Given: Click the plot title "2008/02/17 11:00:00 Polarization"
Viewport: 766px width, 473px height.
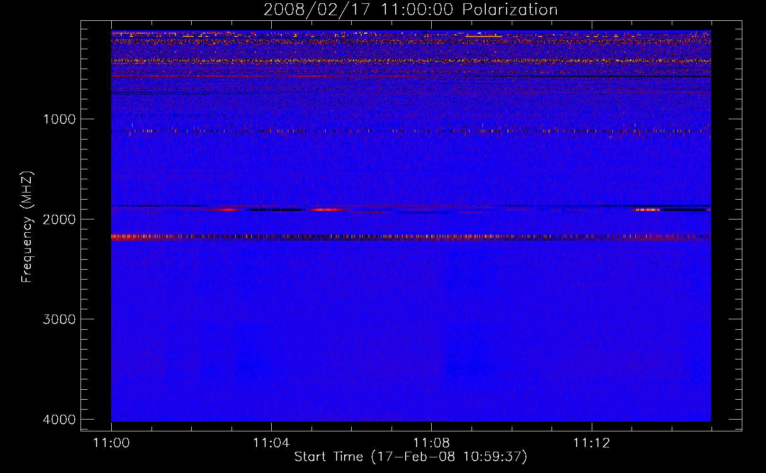Looking at the screenshot, I should pos(410,9).
